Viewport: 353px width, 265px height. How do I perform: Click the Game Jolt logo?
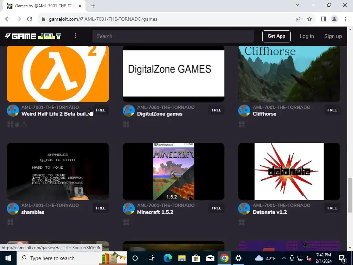(x=33, y=36)
